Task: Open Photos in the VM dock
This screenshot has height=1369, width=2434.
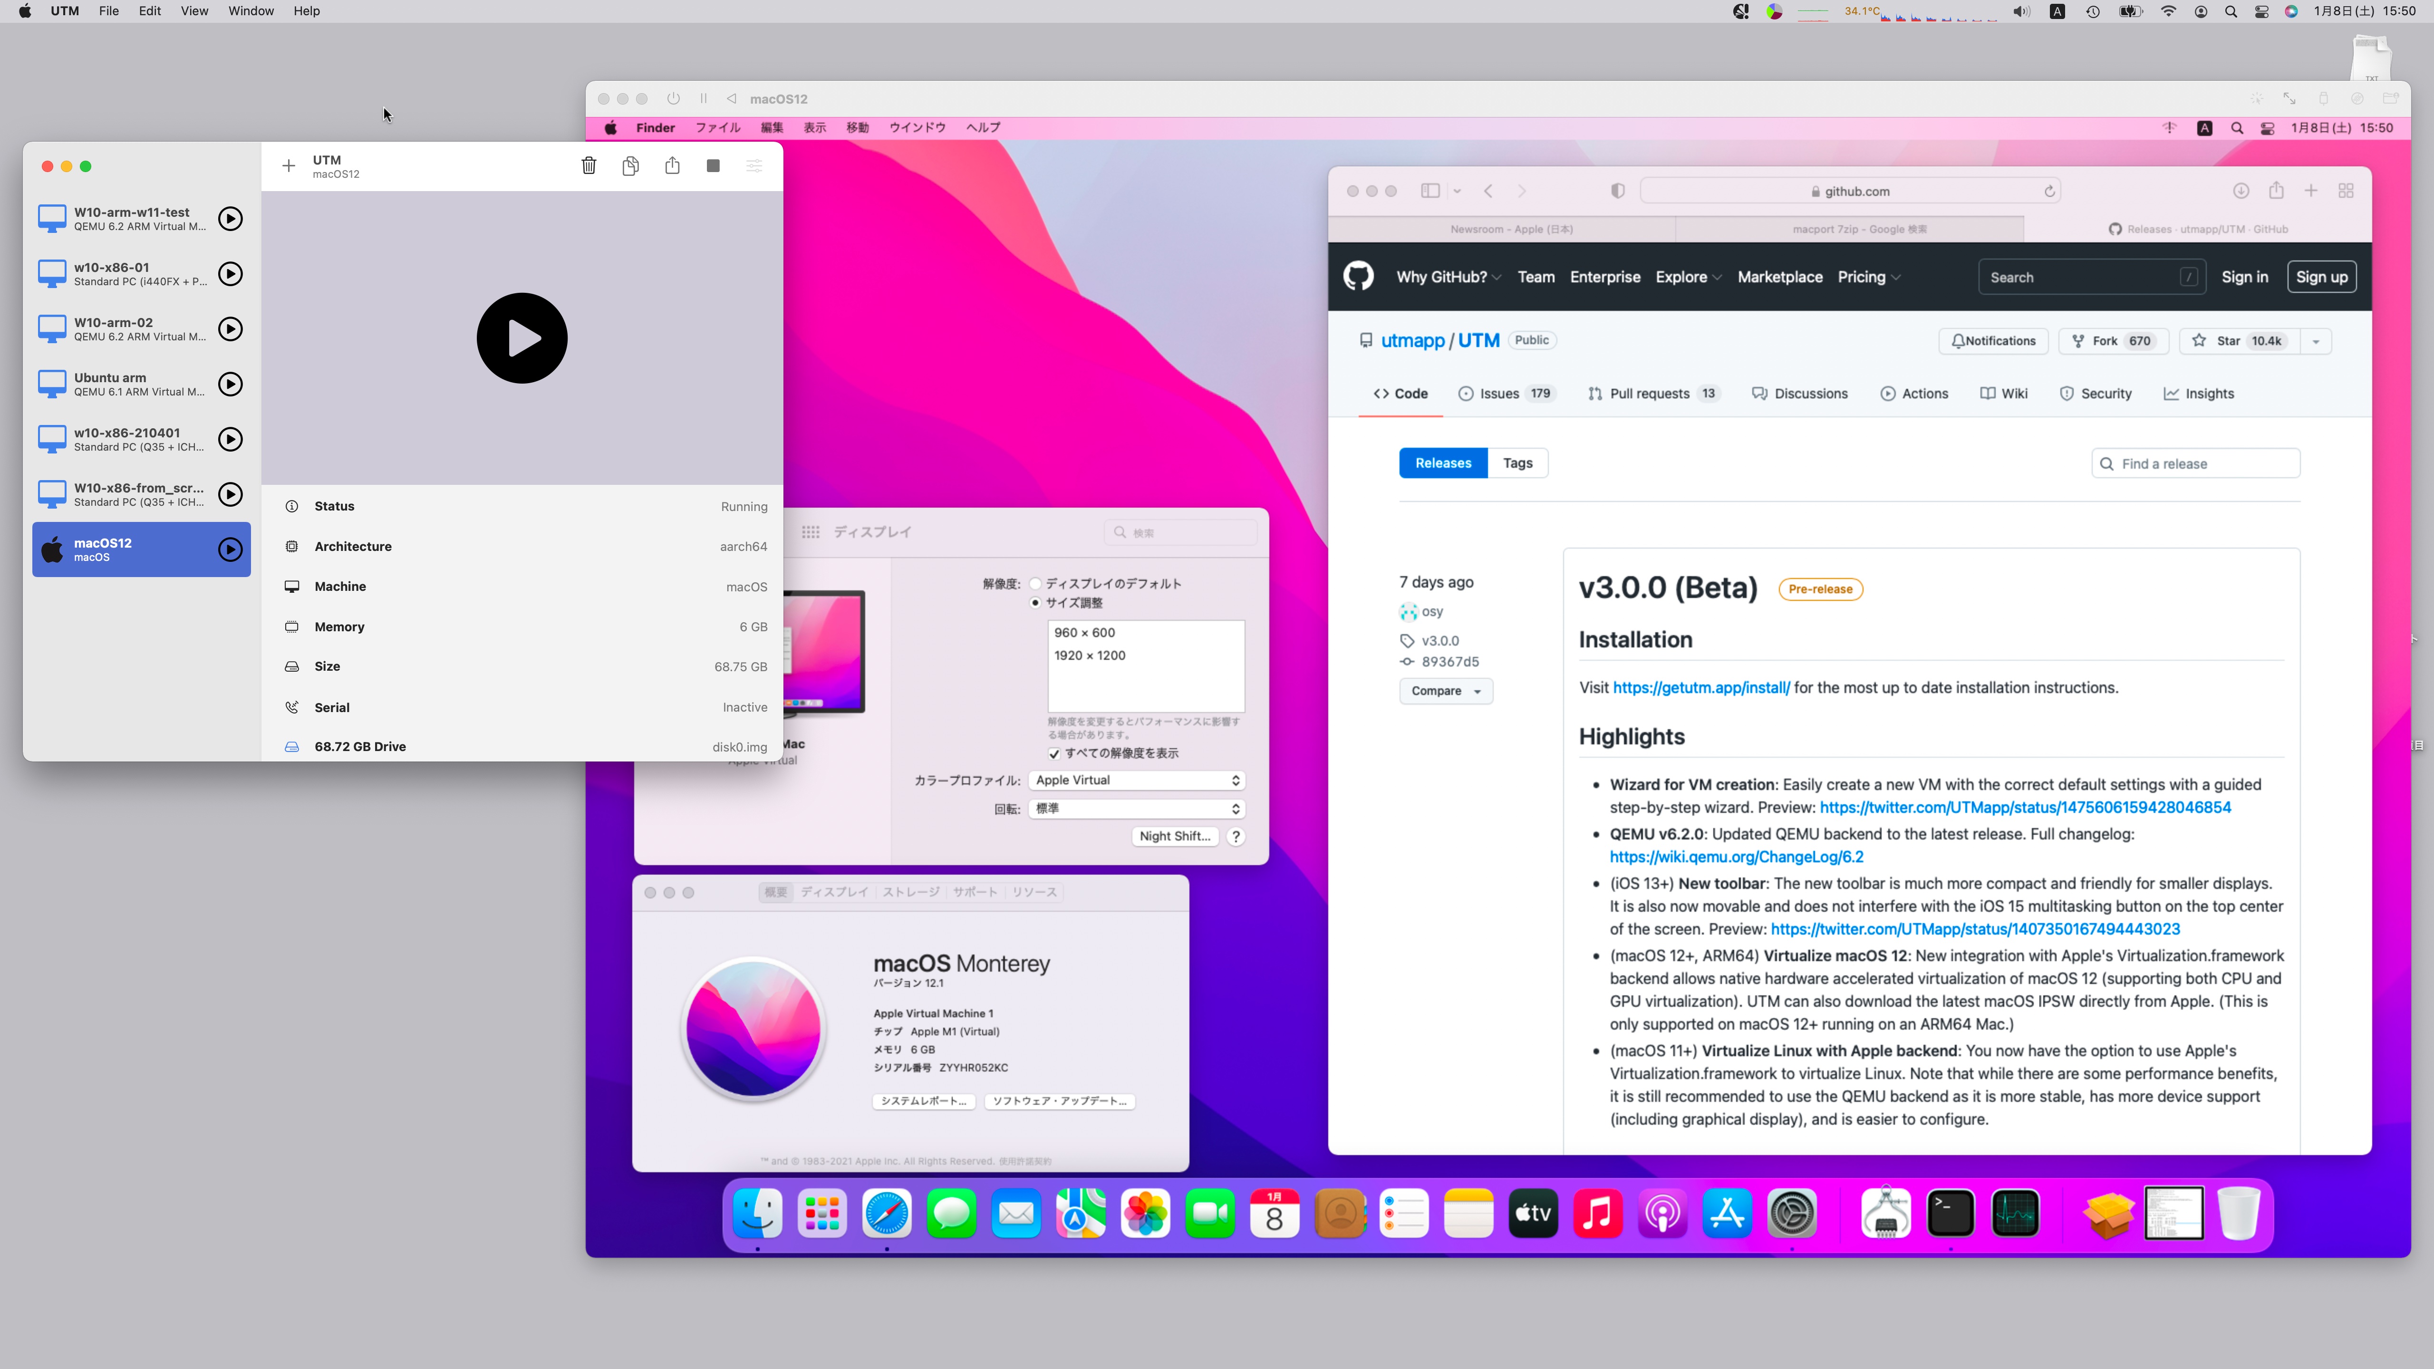Action: 1145,1212
